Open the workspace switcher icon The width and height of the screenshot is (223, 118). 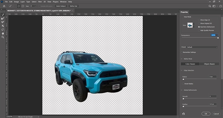(214, 6)
